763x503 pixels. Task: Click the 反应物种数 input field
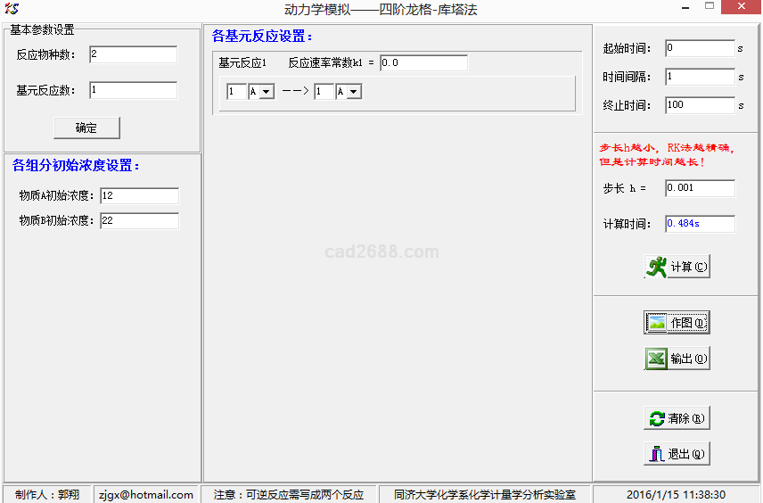click(132, 55)
